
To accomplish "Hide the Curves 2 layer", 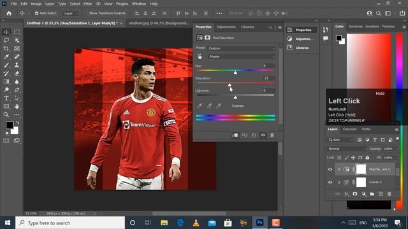I will 330,183.
